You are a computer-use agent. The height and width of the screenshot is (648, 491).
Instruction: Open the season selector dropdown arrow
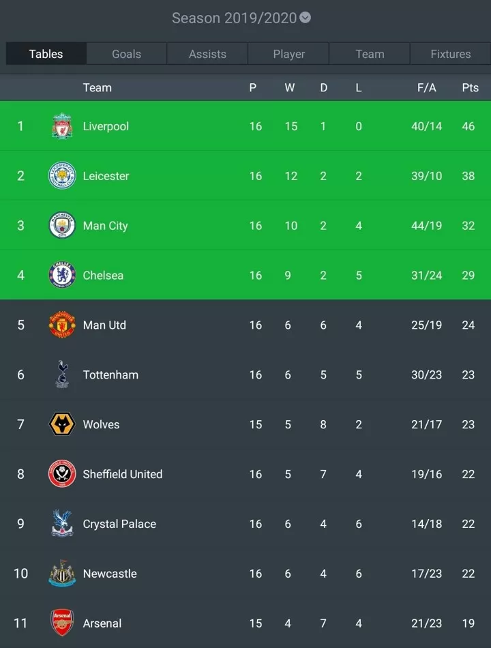coord(305,18)
